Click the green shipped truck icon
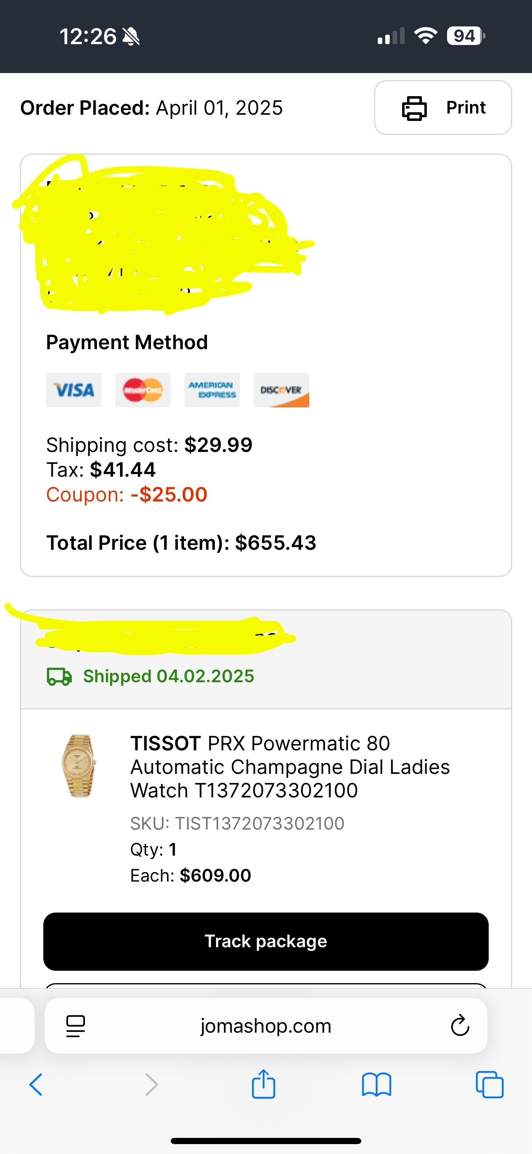The image size is (532, 1154). [x=59, y=676]
